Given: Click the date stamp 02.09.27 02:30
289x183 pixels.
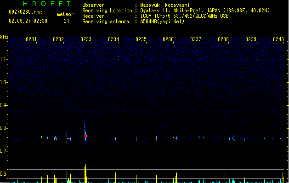Looking at the screenshot, I should tap(28, 21).
